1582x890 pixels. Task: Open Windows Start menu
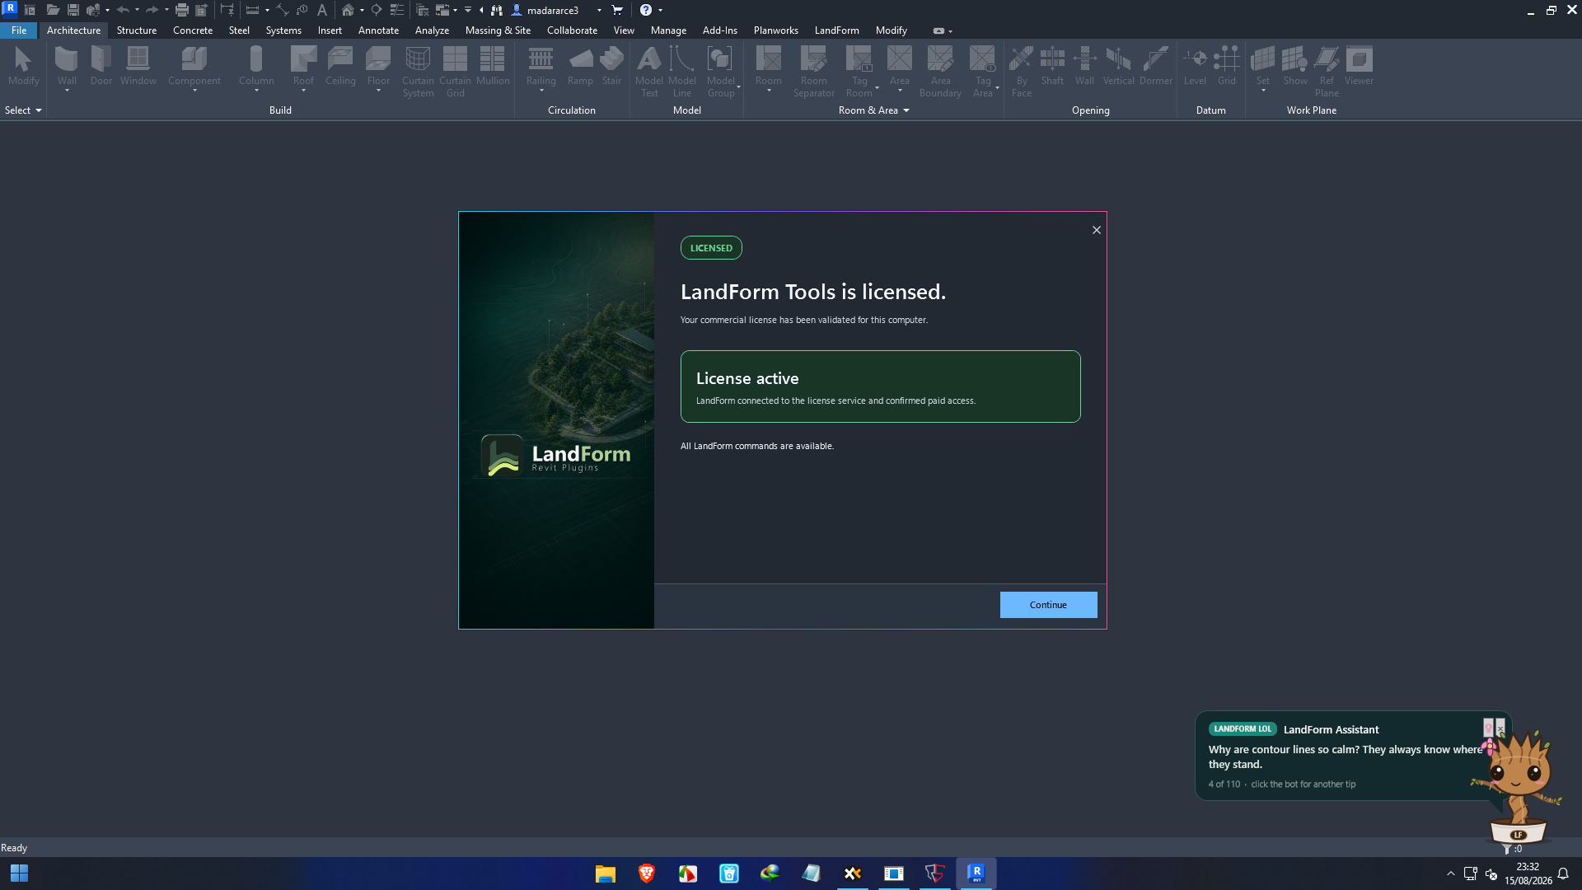click(x=19, y=874)
